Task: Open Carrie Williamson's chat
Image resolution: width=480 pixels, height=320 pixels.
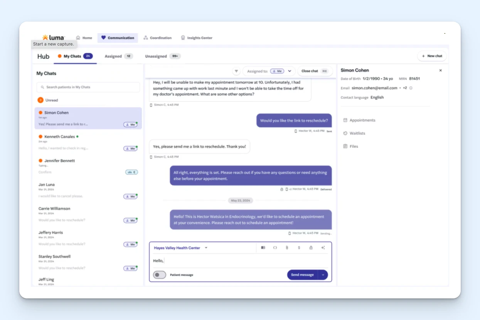Action: point(88,214)
